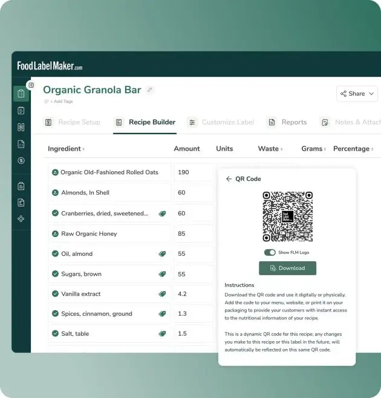The height and width of the screenshot is (398, 381).
Task: Collapse the sidebar with the panel toggle icon
Action: [x=31, y=85]
